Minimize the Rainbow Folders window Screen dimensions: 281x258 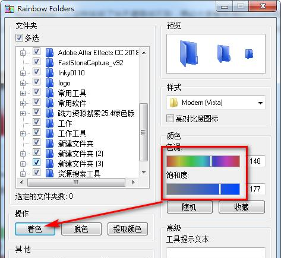tap(225, 7)
